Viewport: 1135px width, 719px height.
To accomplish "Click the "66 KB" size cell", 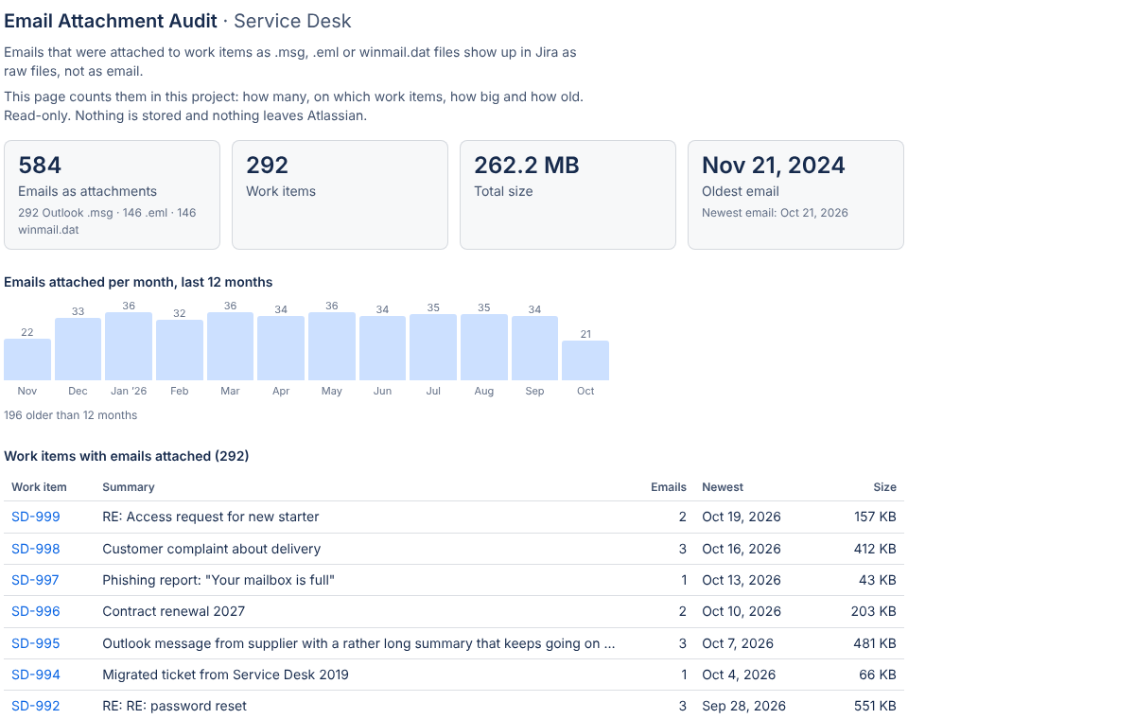I will click(879, 675).
